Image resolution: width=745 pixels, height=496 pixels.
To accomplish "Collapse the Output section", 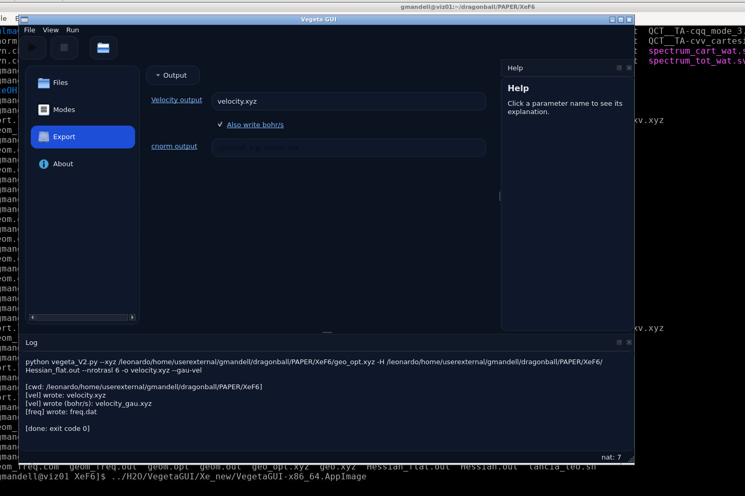I will (173, 75).
